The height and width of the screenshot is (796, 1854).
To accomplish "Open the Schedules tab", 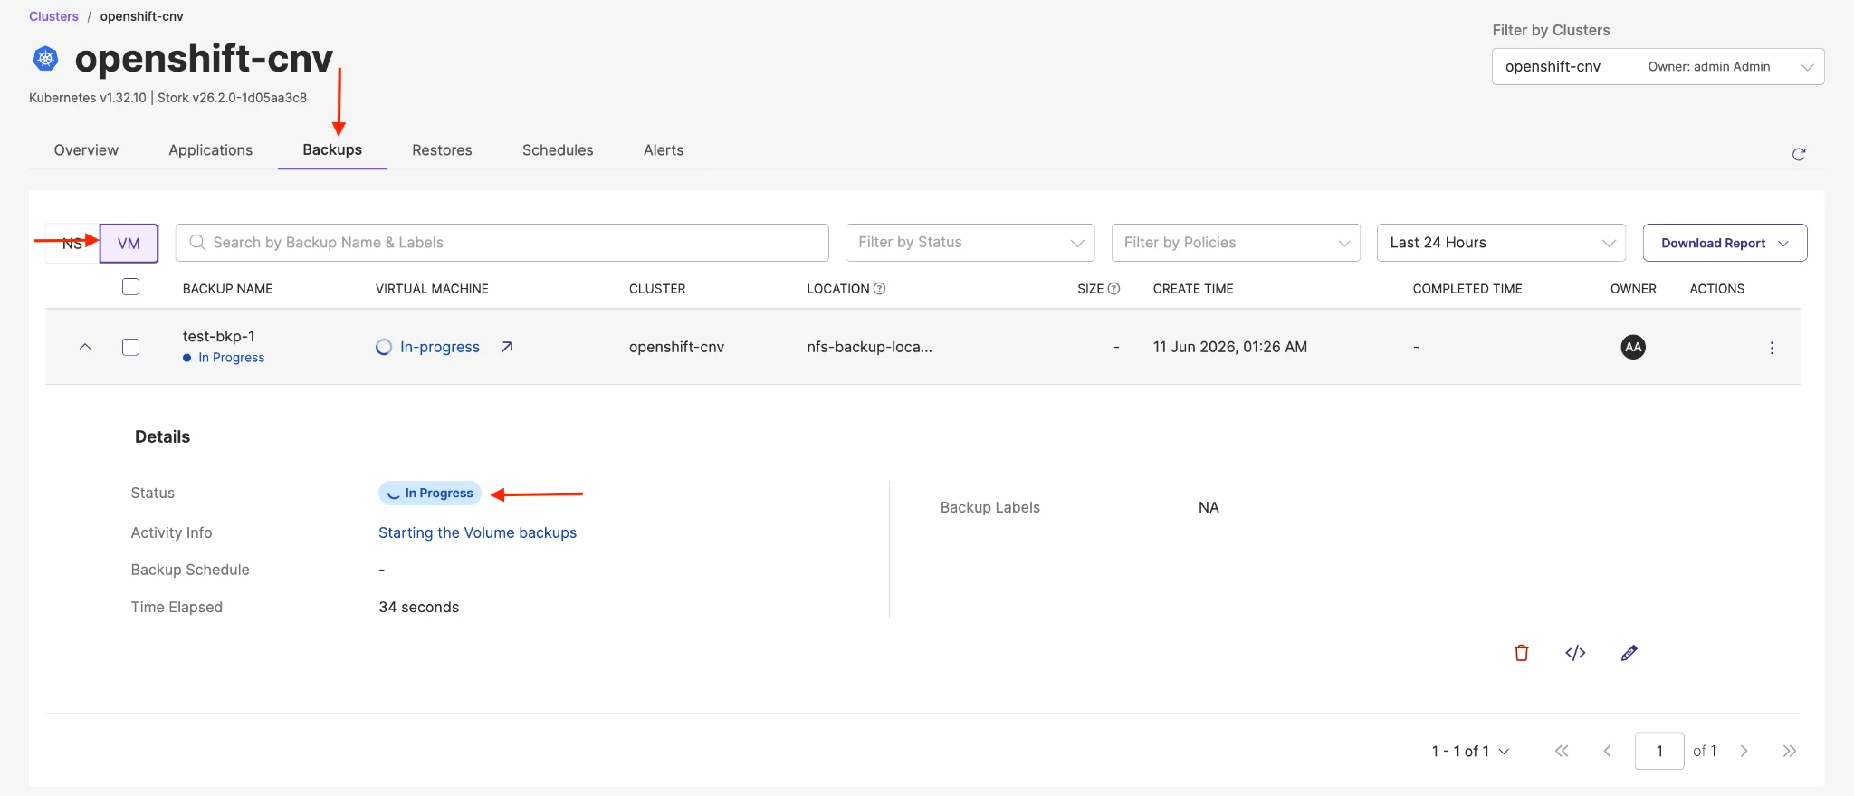I will point(558,150).
